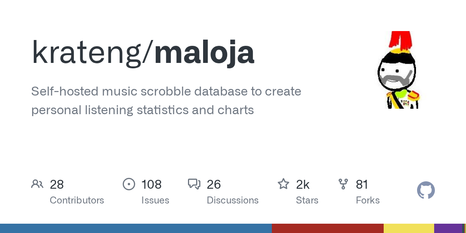
Task: Click the krateng/maloja repository title
Action: click(143, 52)
